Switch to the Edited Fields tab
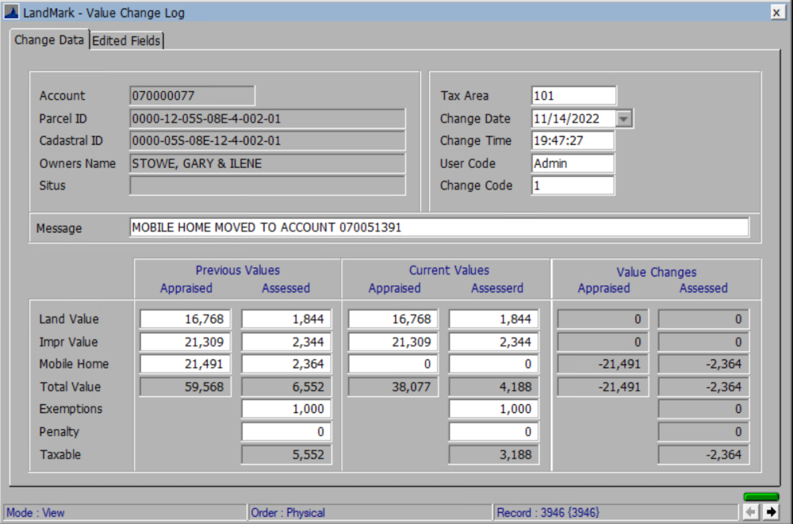Screen dimensions: 793x524 [x=125, y=40]
